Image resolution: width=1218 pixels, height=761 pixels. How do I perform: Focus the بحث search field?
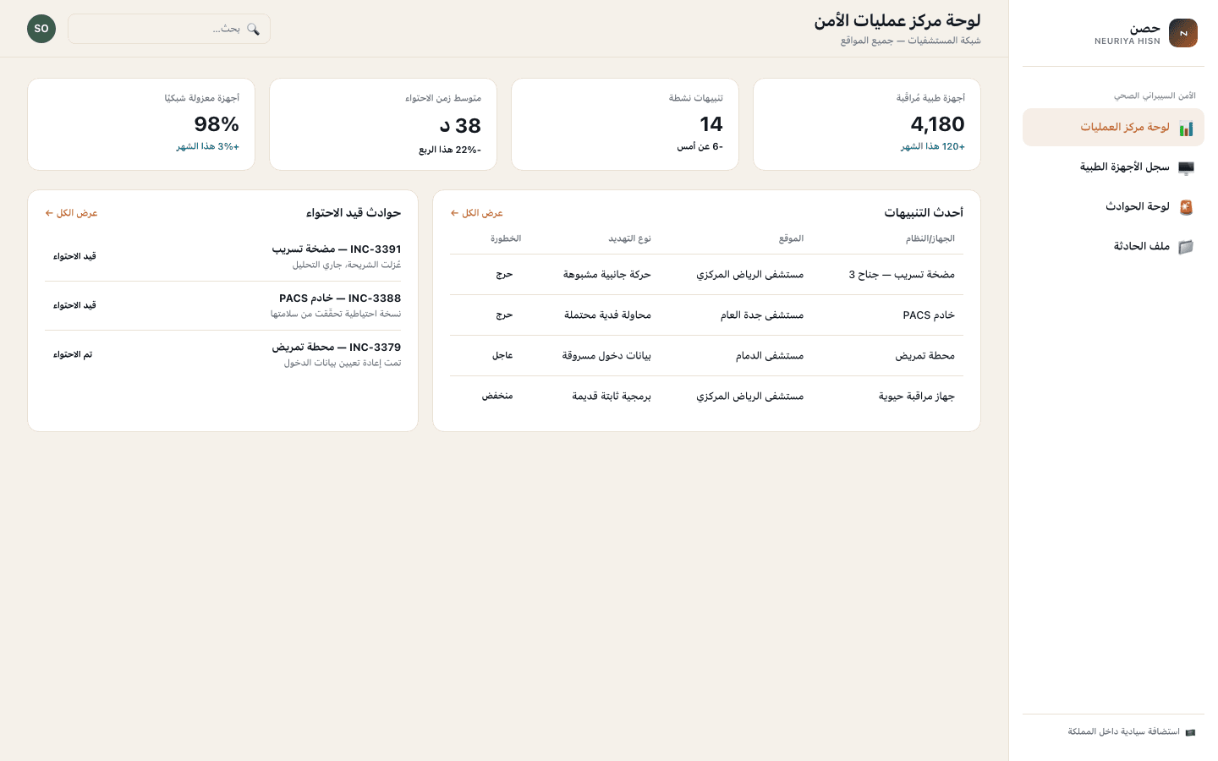point(169,29)
